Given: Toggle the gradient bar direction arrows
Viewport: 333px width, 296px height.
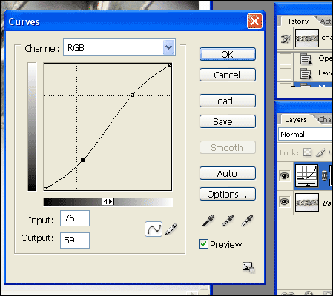Looking at the screenshot, I should (x=108, y=202).
